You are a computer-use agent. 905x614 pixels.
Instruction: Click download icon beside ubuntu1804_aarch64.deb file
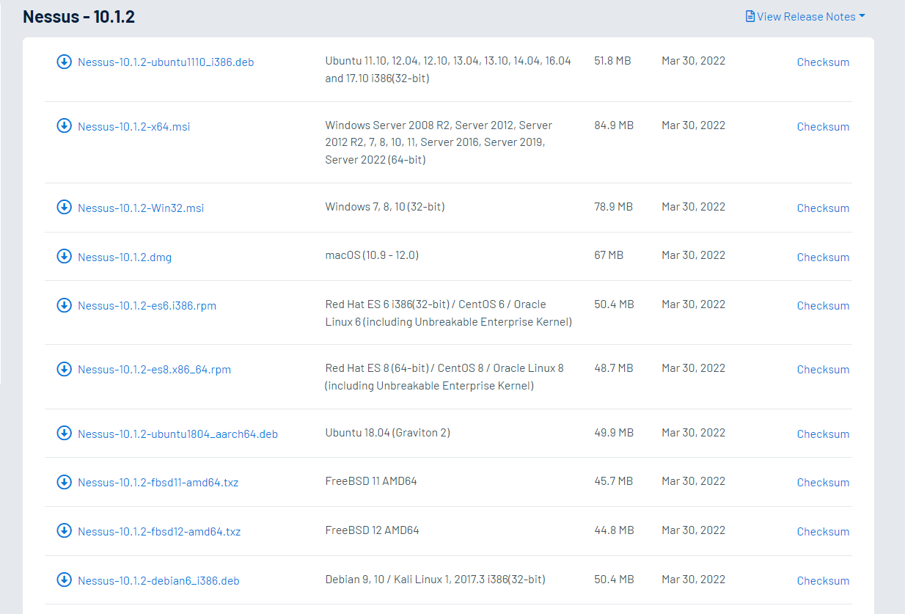coord(64,433)
